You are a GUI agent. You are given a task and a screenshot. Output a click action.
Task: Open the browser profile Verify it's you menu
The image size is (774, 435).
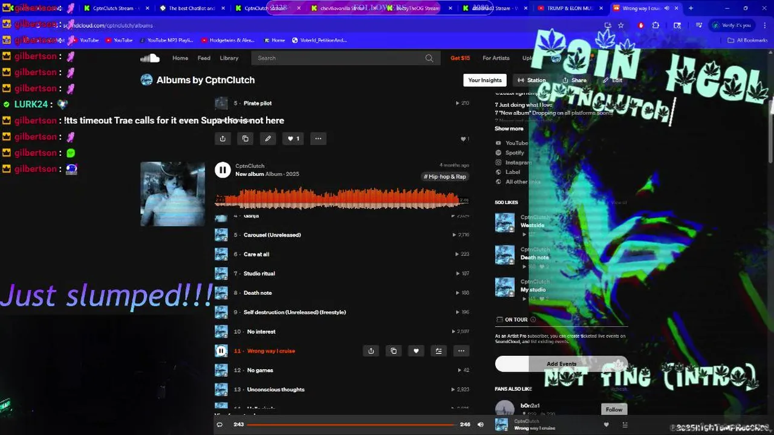732,25
